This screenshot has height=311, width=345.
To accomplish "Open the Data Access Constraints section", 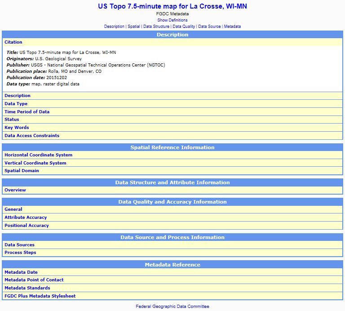I will point(32,136).
